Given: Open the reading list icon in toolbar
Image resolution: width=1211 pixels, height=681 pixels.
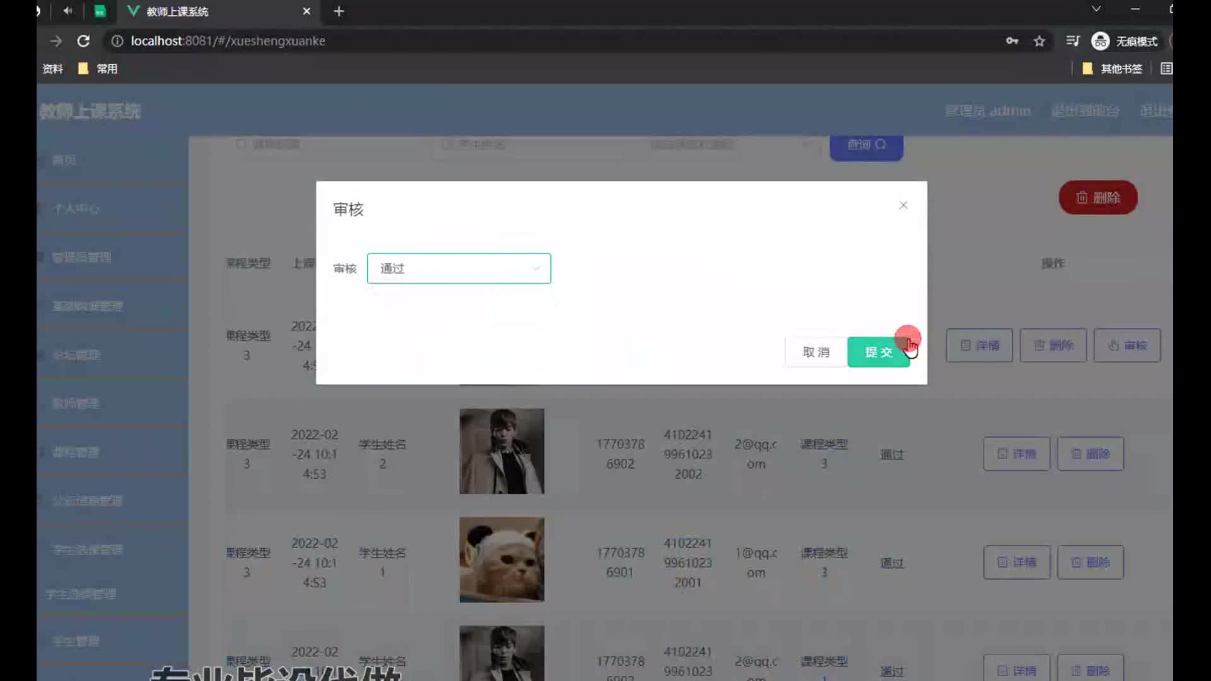Looking at the screenshot, I should tap(1072, 41).
